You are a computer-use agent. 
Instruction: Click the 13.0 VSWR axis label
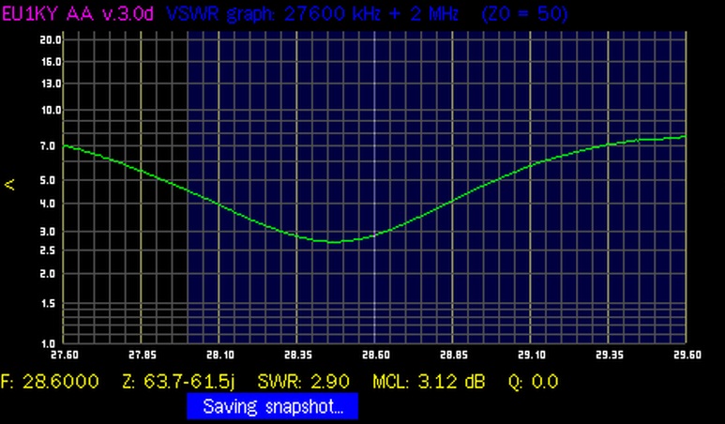point(51,83)
